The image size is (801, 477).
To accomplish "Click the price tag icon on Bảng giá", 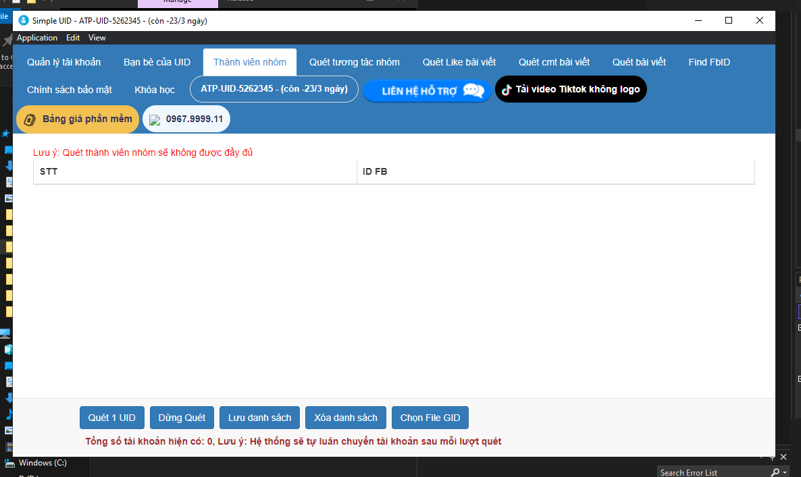I will 30,119.
